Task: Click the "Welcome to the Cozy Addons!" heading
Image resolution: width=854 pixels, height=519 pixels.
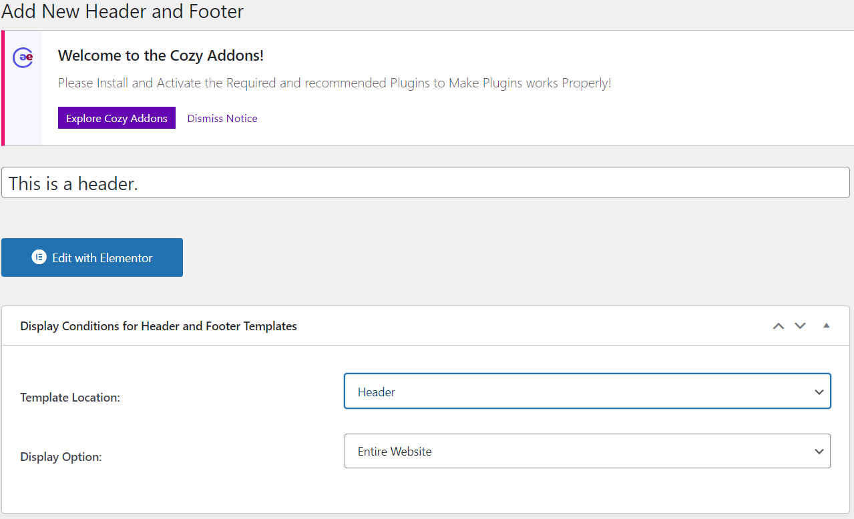Action: click(161, 55)
